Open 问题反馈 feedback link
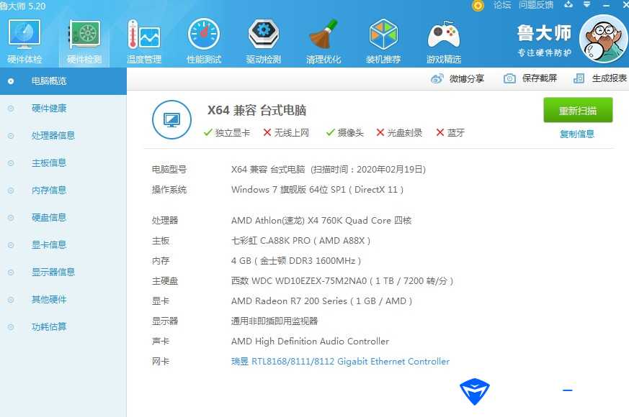Screen dimensions: 629x417 536,5
